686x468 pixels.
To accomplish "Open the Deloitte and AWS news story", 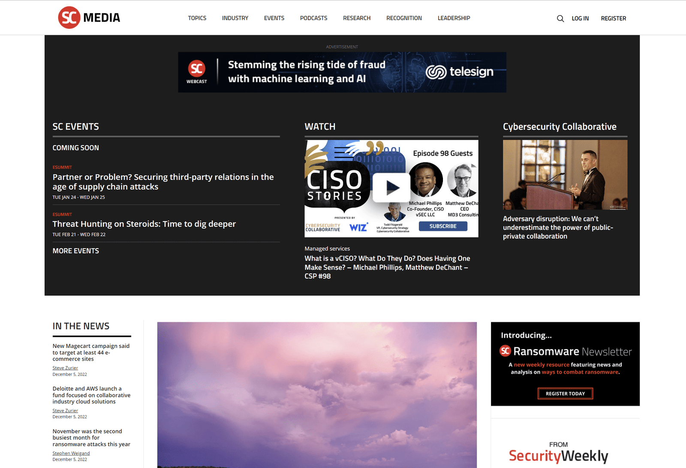I will coord(91,395).
